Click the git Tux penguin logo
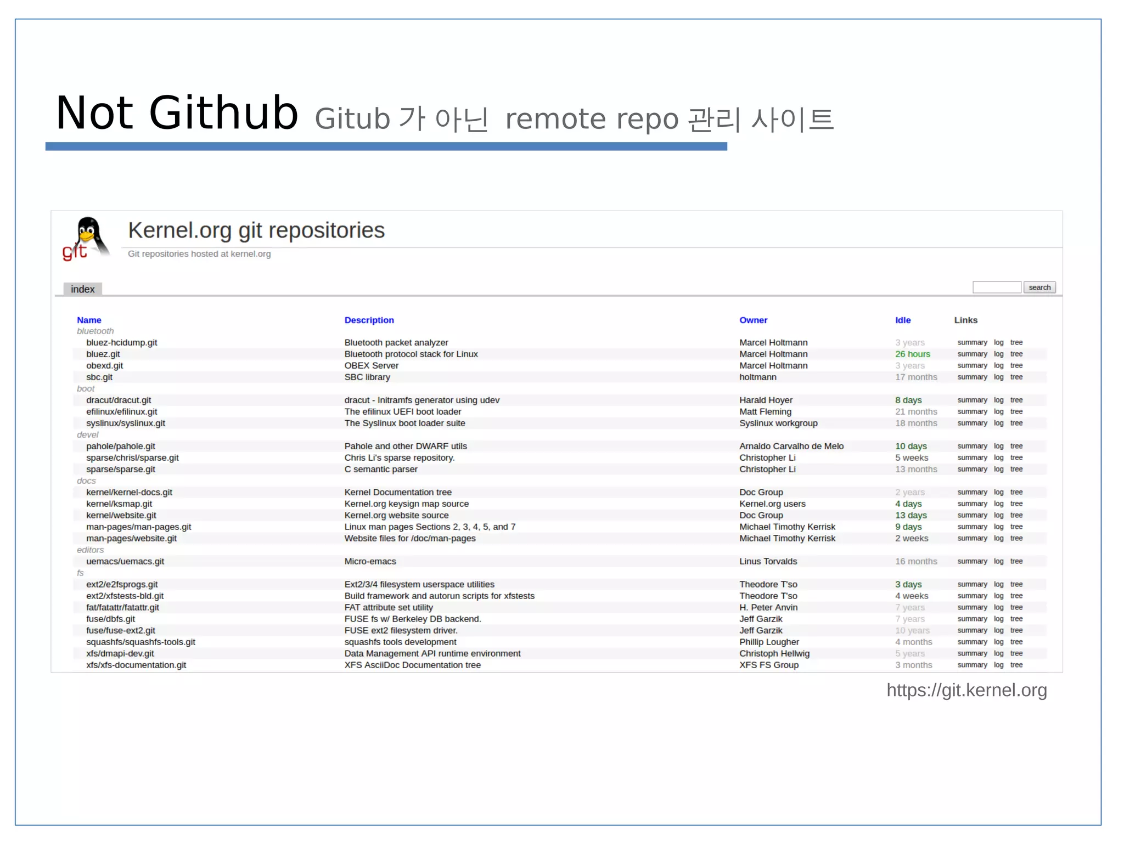This screenshot has width=1124, height=842. [x=86, y=238]
